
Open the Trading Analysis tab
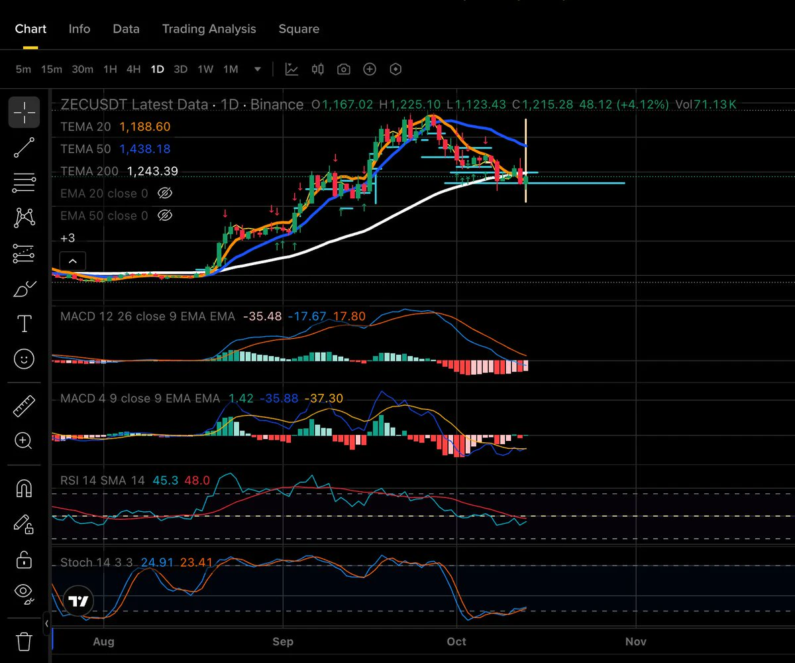tap(209, 29)
